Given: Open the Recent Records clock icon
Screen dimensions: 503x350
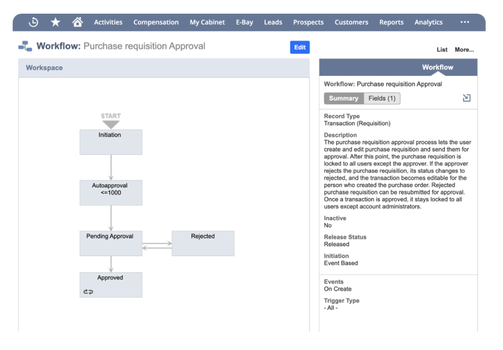Looking at the screenshot, I should [33, 22].
